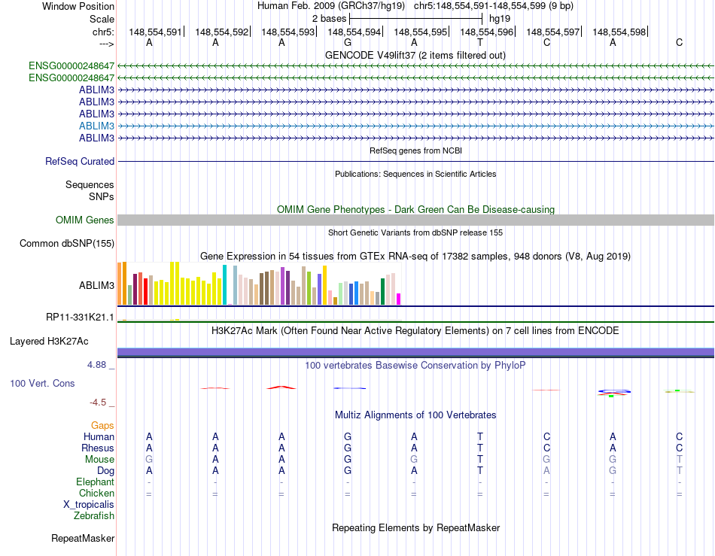Click the Layered H3K27Ac track label
The height and width of the screenshot is (556, 715).
(49, 341)
